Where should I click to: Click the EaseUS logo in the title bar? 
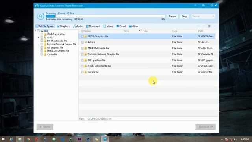pos(37,6)
